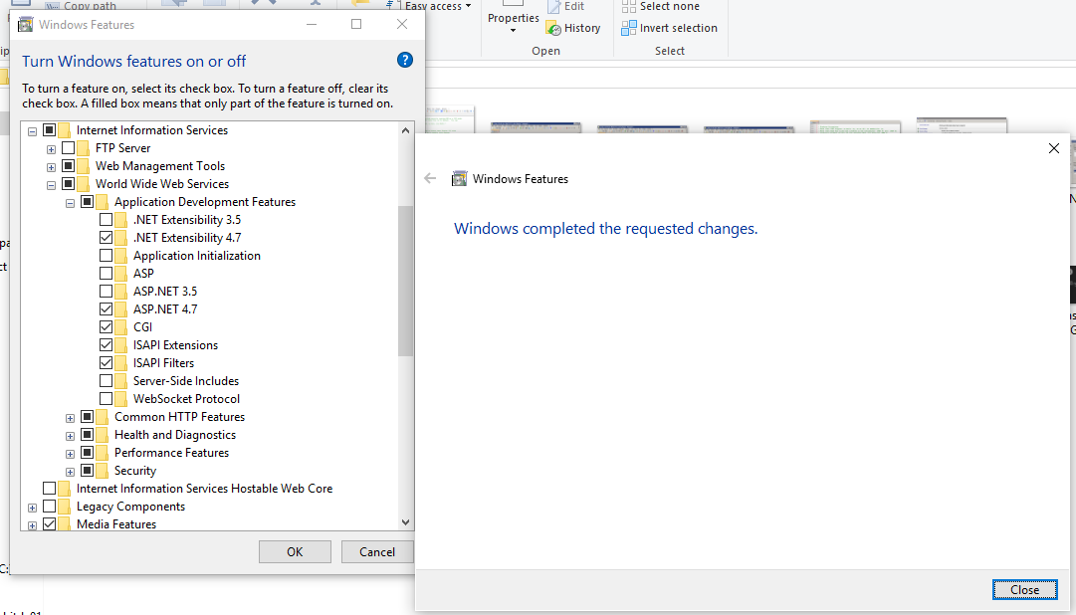Select World Wide Web Services tree item
This screenshot has width=1076, height=615.
pyautogui.click(x=162, y=184)
